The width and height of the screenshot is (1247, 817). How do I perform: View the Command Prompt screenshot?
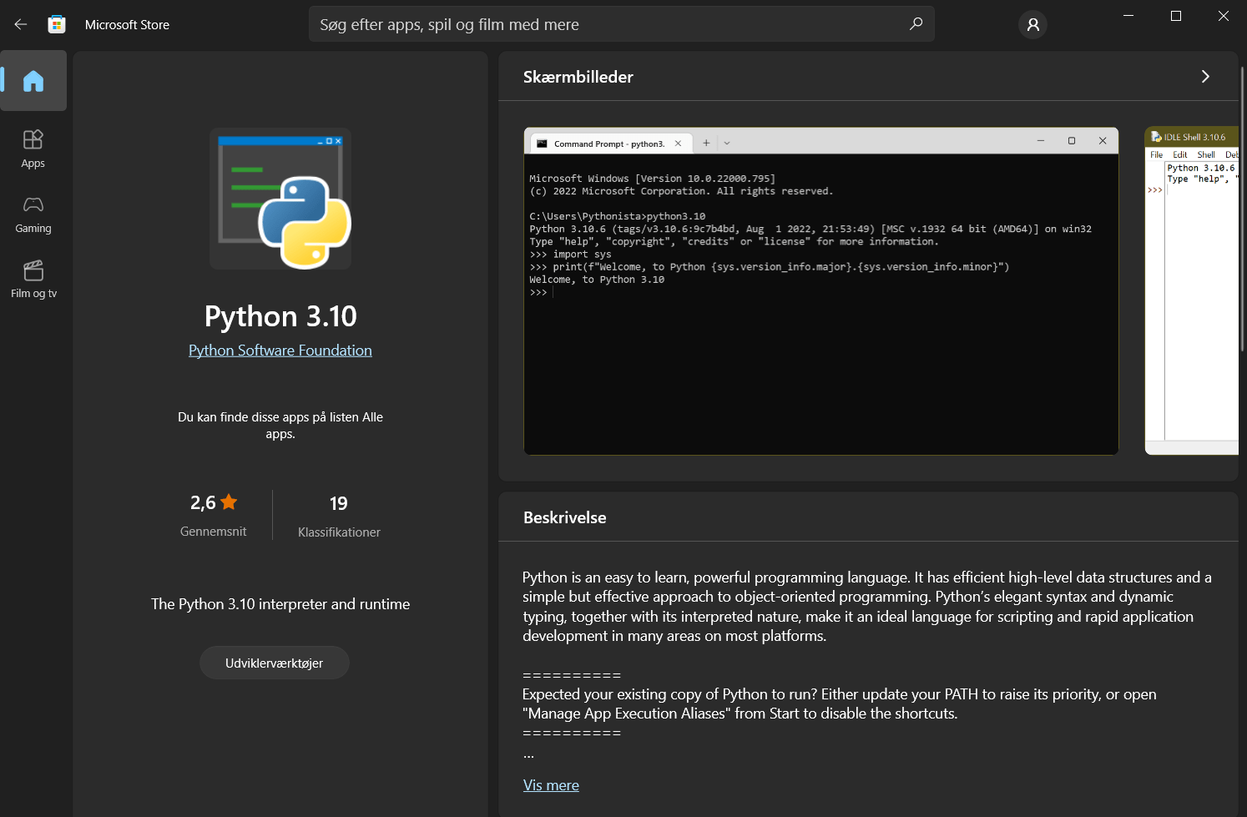pyautogui.click(x=820, y=292)
